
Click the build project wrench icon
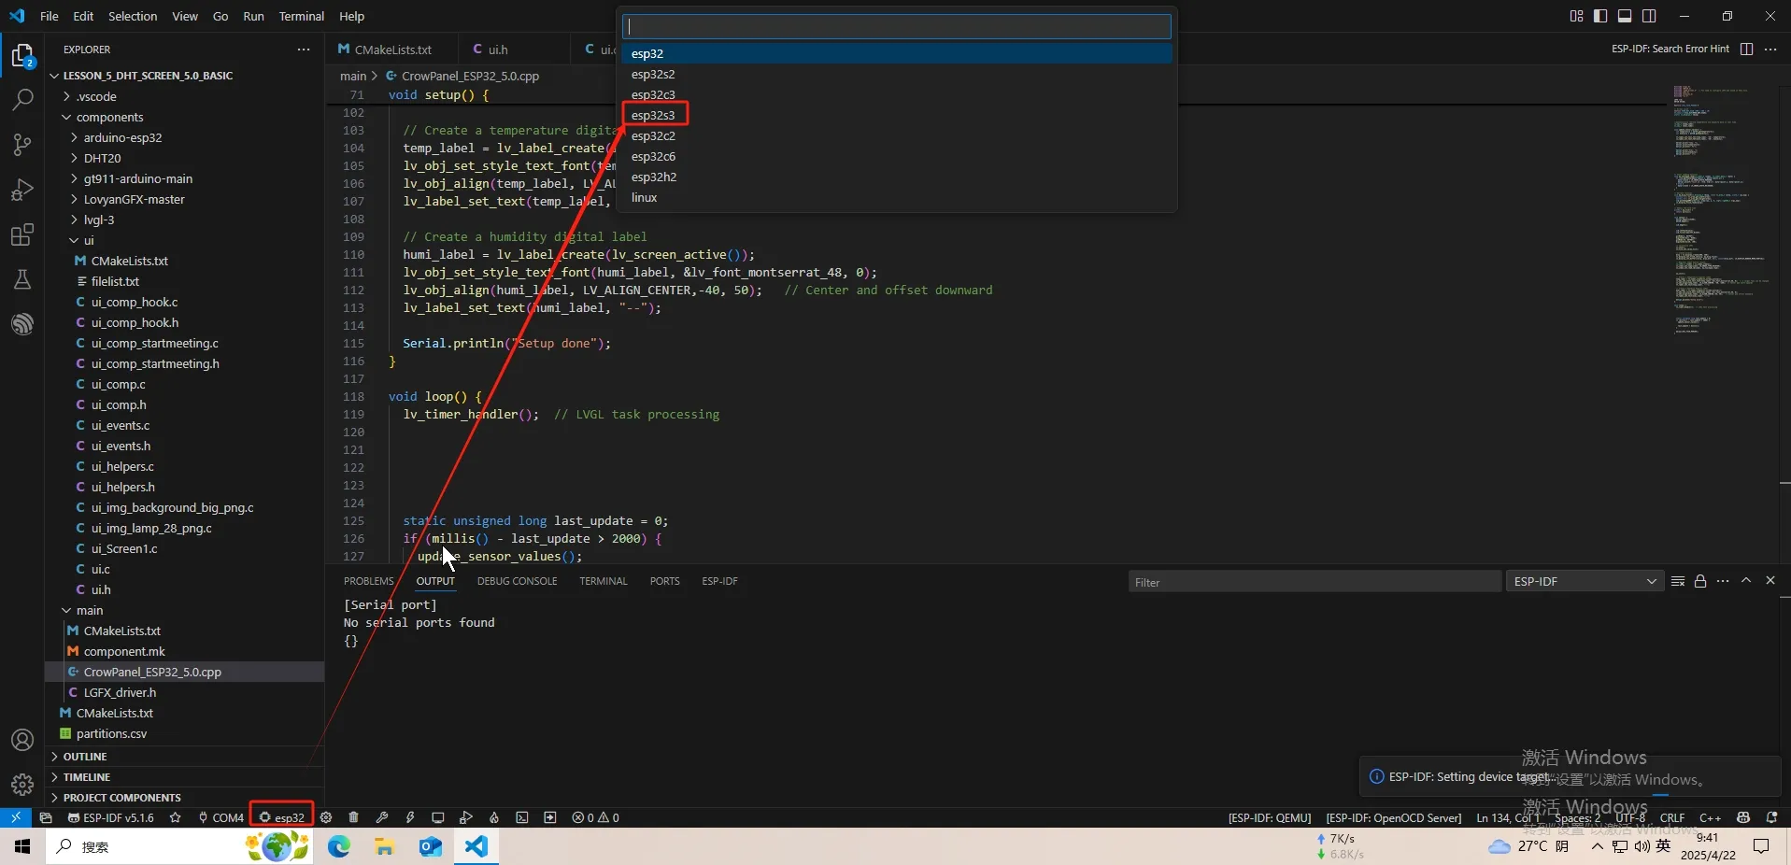point(381,817)
